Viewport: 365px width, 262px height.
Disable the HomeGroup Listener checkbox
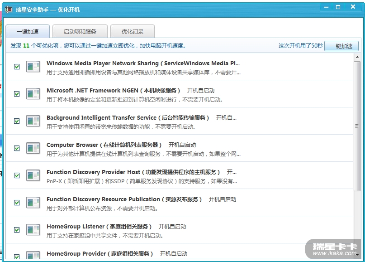(x=17, y=230)
